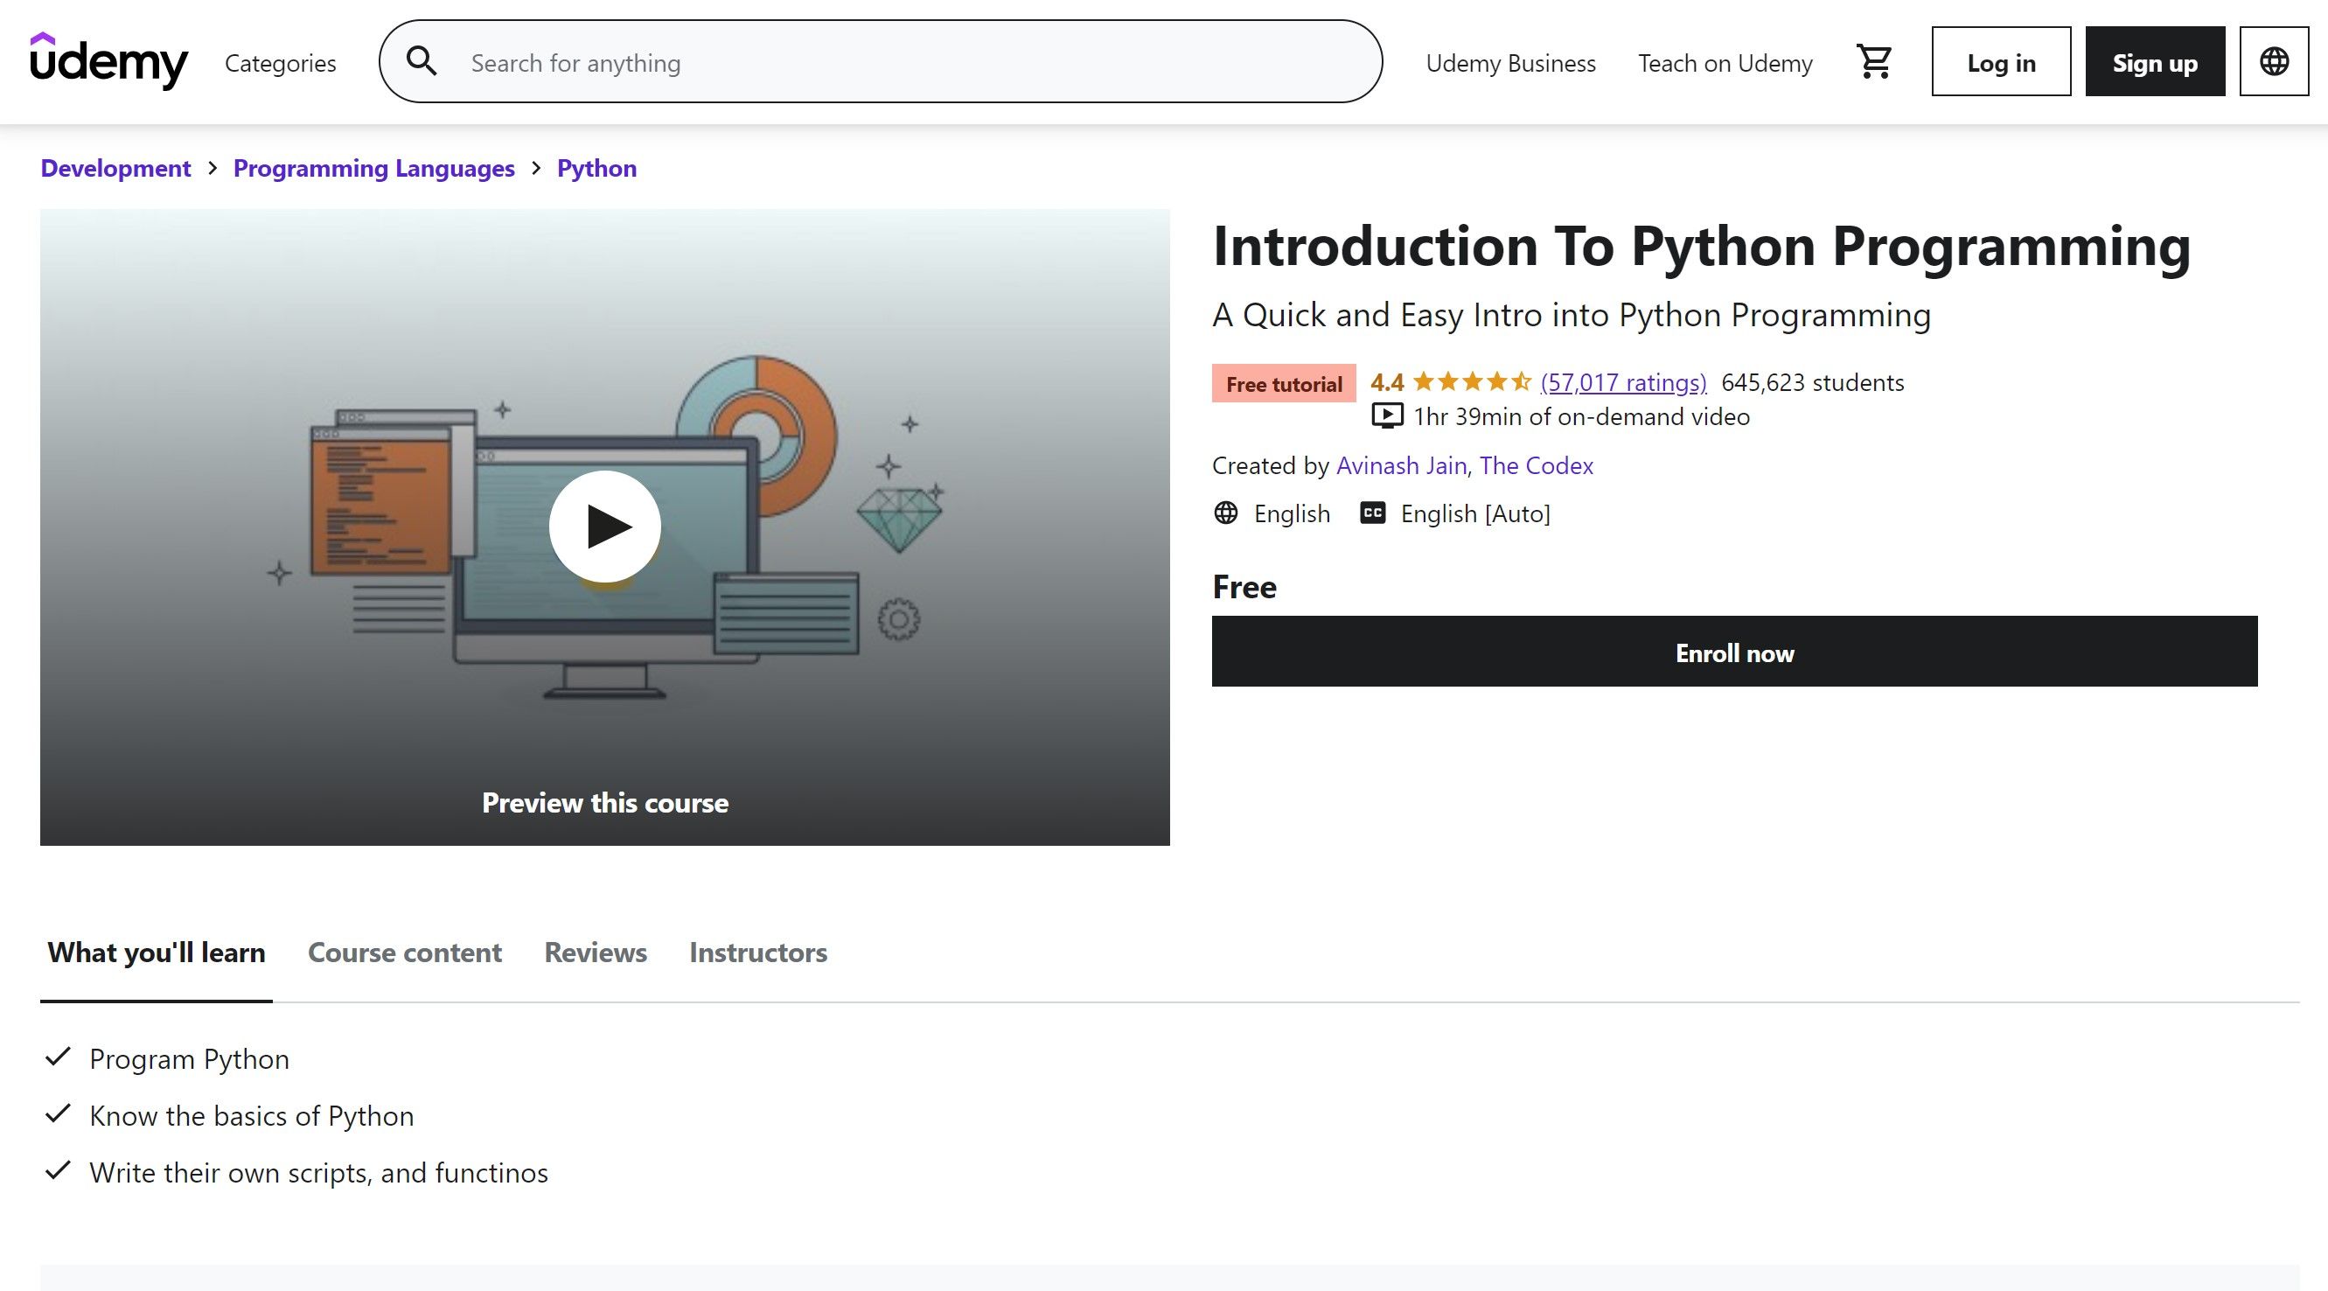Click the closed captions icon next to video duration
This screenshot has height=1291, width=2328.
(1370, 512)
